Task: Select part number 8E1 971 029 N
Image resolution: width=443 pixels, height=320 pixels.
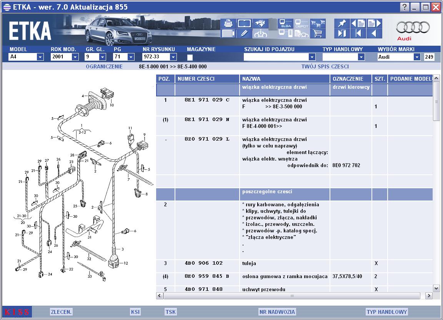Action: 207,119
